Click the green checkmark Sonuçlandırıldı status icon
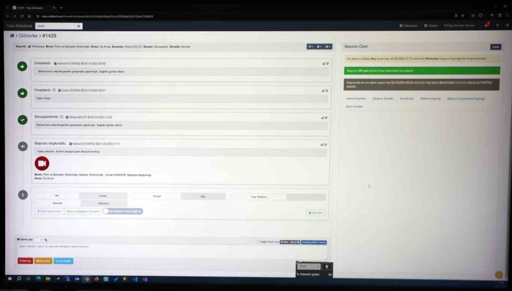 coord(23,119)
